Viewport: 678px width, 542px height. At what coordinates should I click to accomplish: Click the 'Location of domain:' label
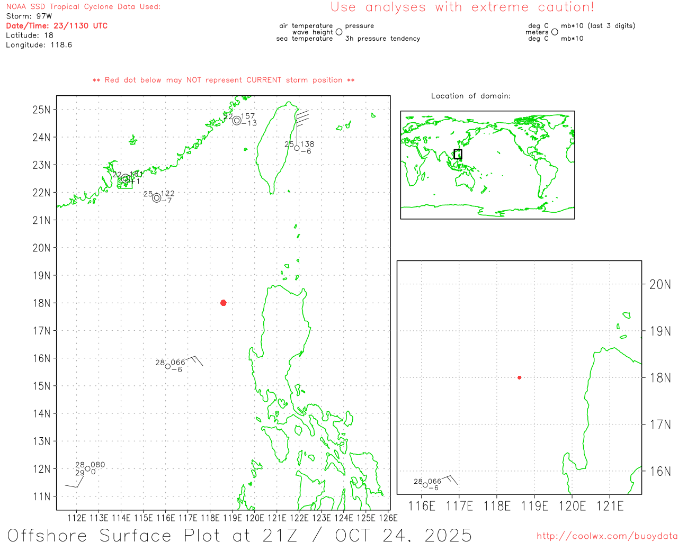pyautogui.click(x=470, y=96)
